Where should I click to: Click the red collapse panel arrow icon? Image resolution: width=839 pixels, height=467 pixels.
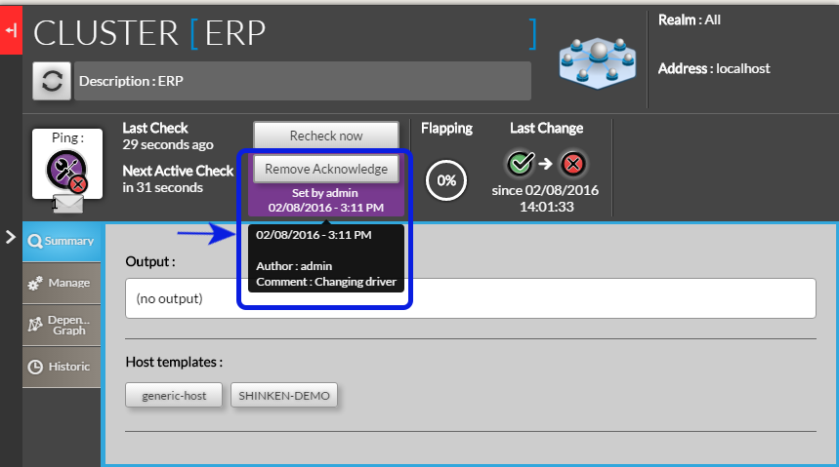point(11,30)
